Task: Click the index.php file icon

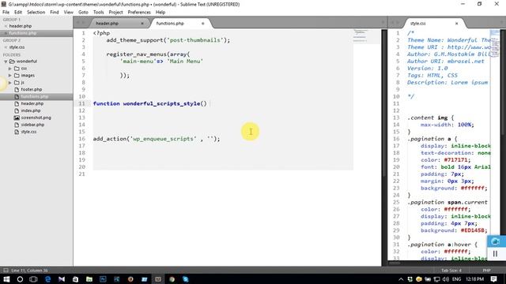Action: point(17,110)
